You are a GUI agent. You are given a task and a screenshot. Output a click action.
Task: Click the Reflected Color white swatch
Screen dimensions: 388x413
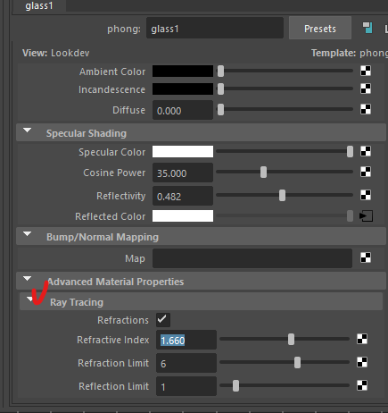pos(183,216)
